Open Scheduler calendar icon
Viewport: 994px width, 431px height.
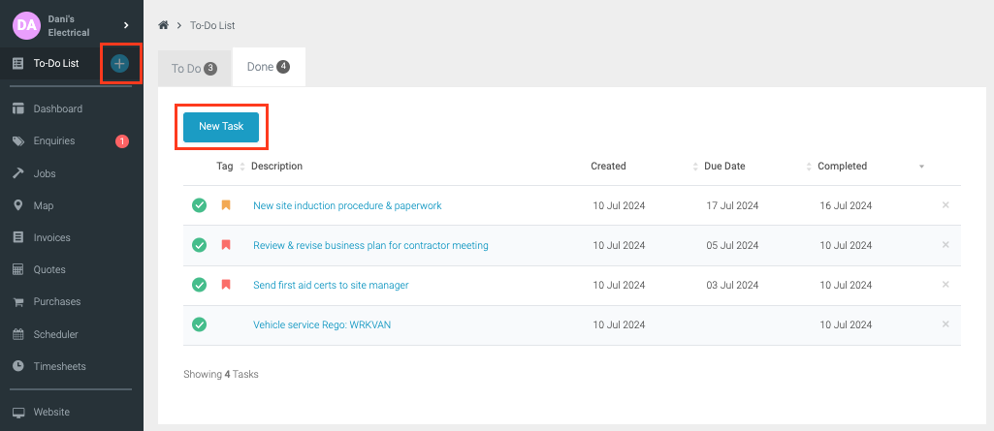coord(18,334)
